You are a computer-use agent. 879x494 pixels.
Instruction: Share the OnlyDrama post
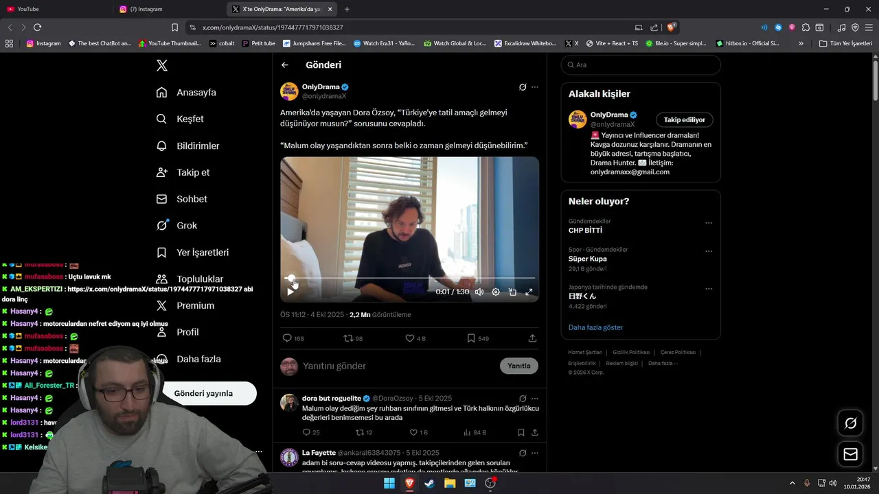click(x=532, y=338)
